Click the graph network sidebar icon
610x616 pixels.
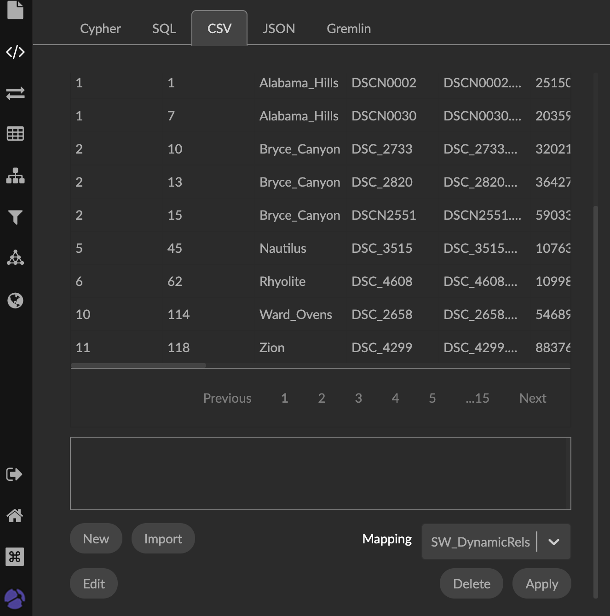click(15, 258)
